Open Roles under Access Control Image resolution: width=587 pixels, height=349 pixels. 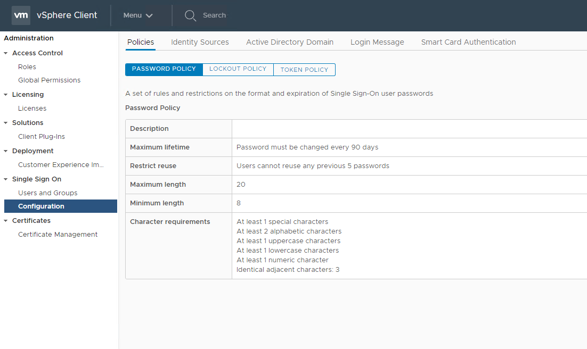click(27, 67)
